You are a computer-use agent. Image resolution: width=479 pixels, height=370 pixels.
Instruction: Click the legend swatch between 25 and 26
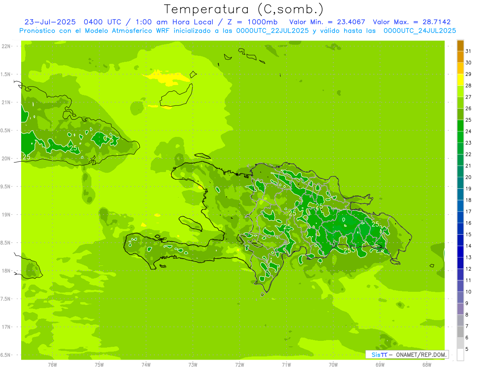pos(460,114)
